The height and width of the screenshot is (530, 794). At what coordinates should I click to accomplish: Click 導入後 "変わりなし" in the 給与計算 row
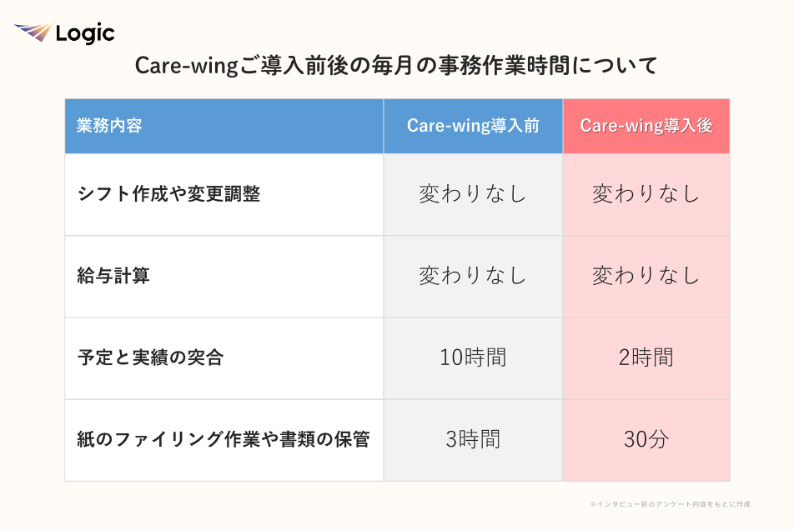[646, 276]
